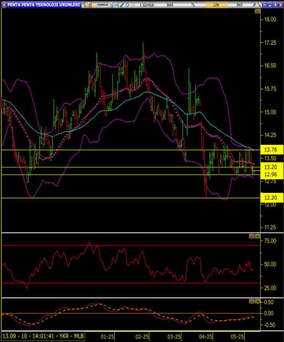Click the MACD panel options button
The image size is (284, 342).
click(x=251, y=301)
